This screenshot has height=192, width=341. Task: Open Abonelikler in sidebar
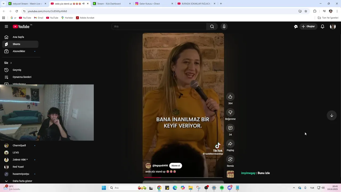pos(20,51)
